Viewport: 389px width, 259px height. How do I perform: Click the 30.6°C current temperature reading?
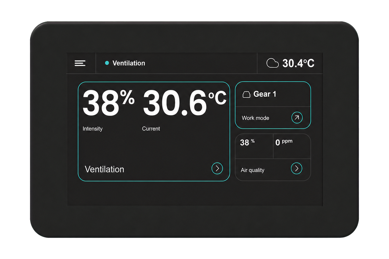[184, 103]
